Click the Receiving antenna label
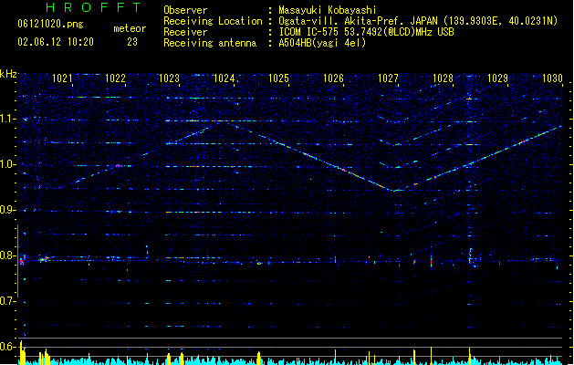This screenshot has width=574, height=365. 210,43
